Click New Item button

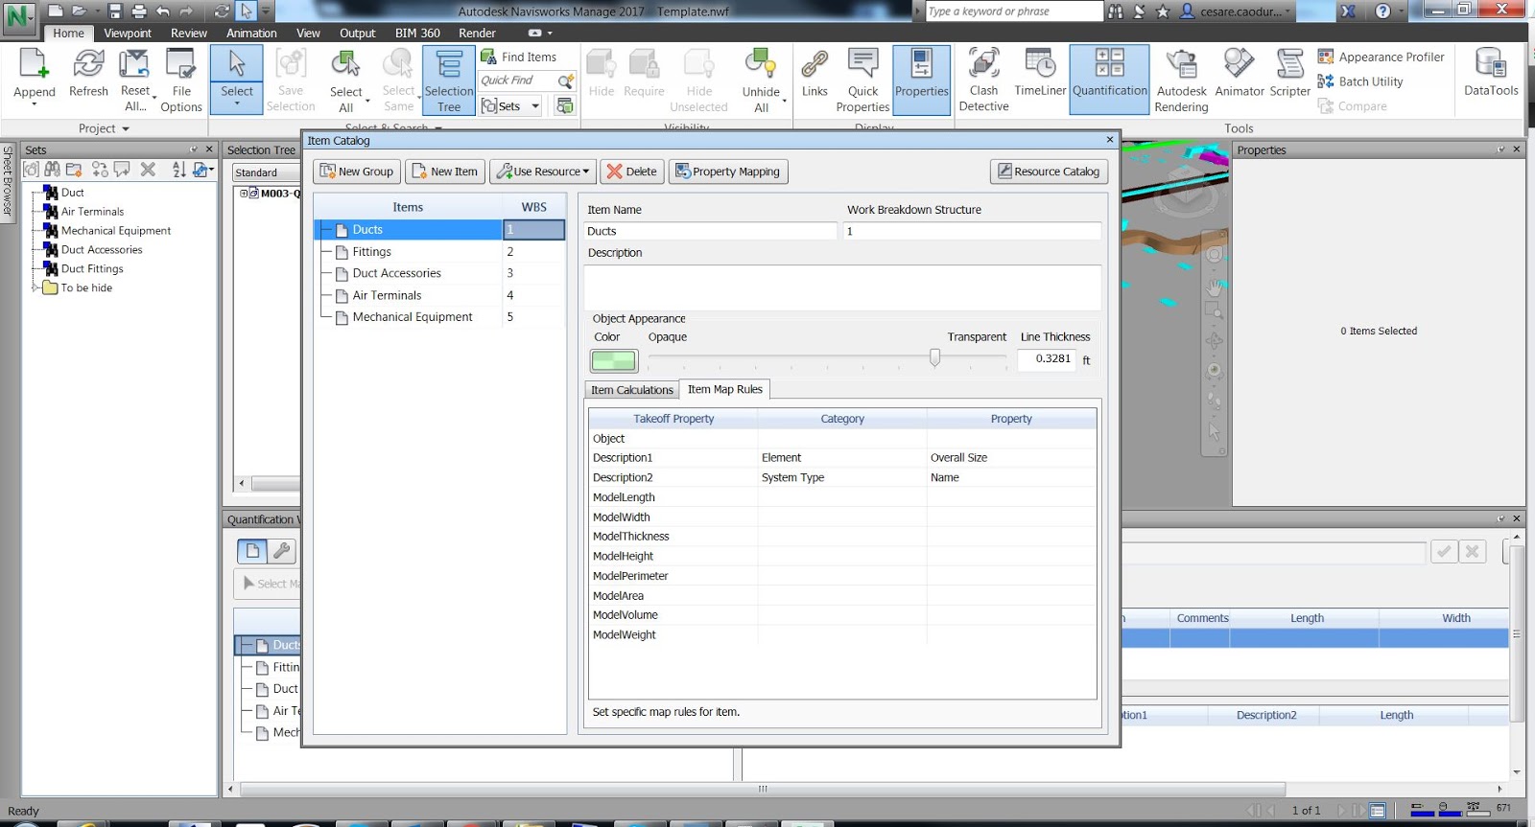pos(445,172)
